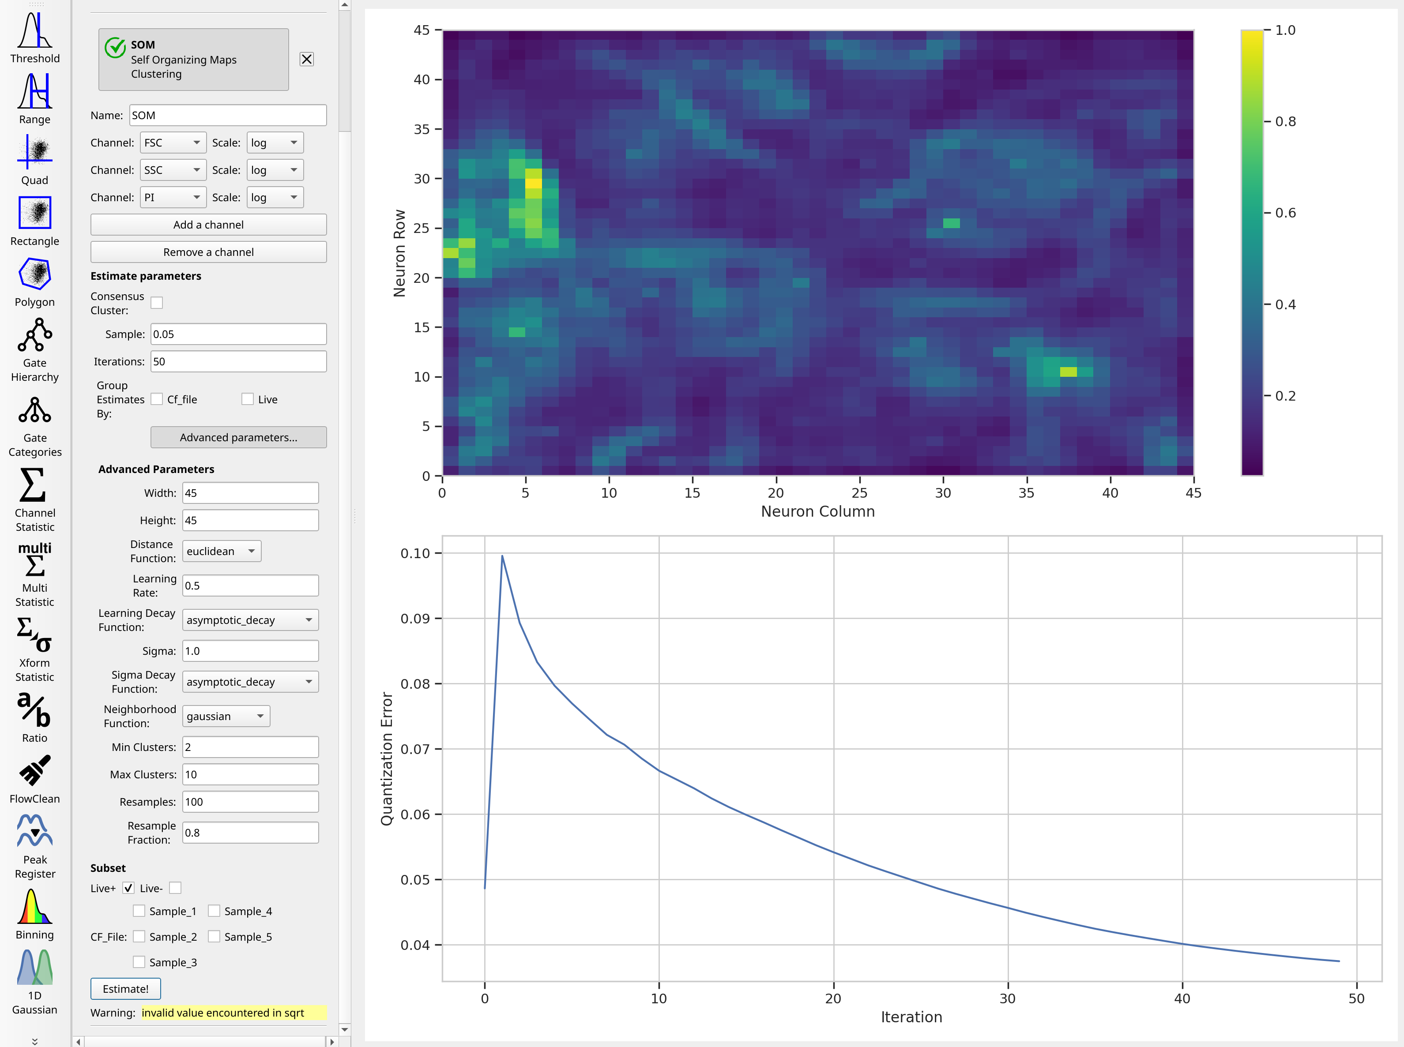1404x1047 pixels.
Task: Toggle the Advanced parameters... section
Action: point(238,437)
